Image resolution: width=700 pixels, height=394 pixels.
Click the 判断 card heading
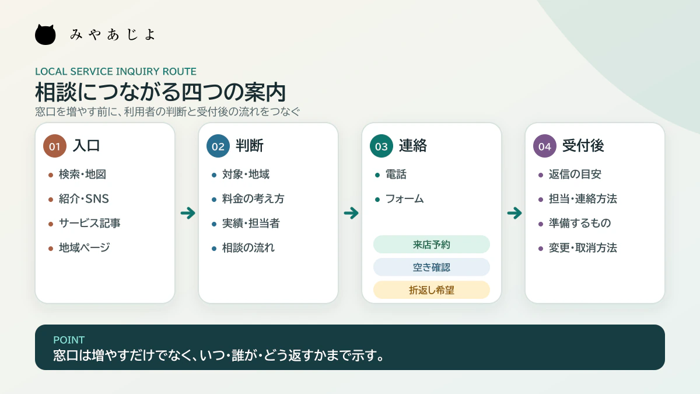pyautogui.click(x=250, y=146)
